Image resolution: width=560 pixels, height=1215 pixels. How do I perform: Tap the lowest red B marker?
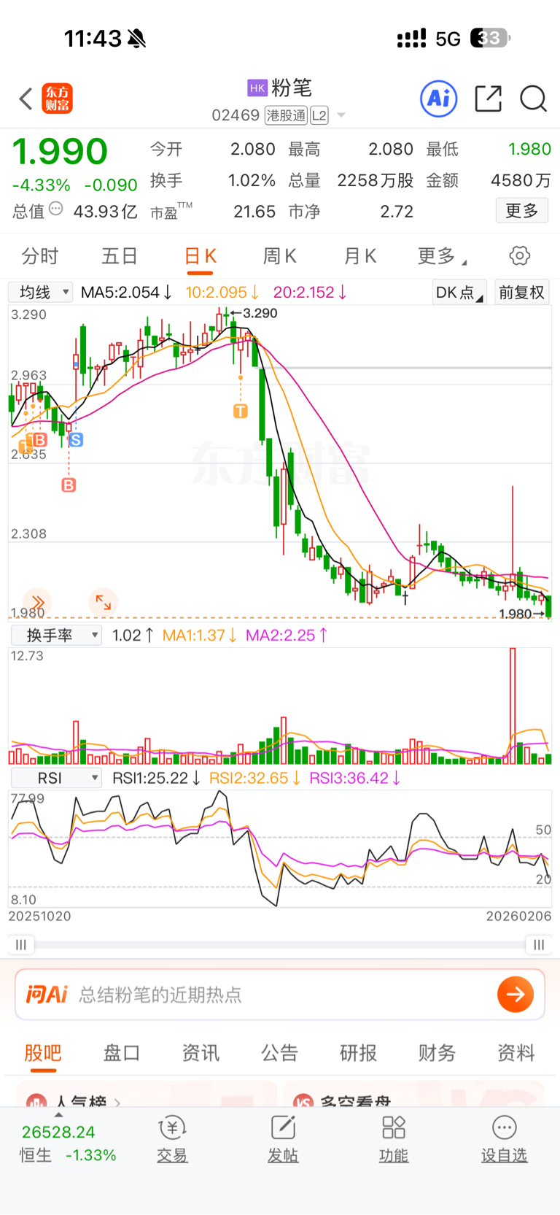(69, 485)
